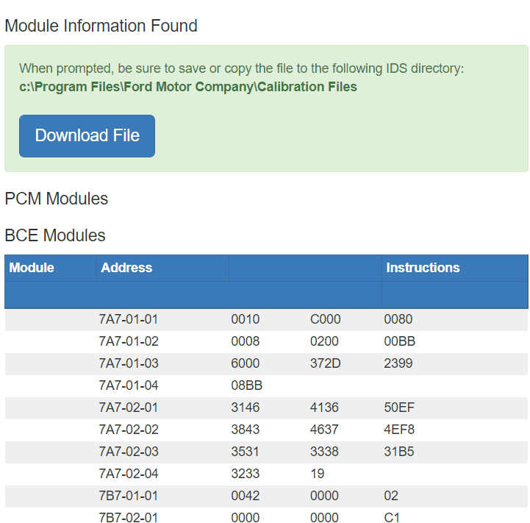Select address cell 7B7-02-01

click(129, 518)
